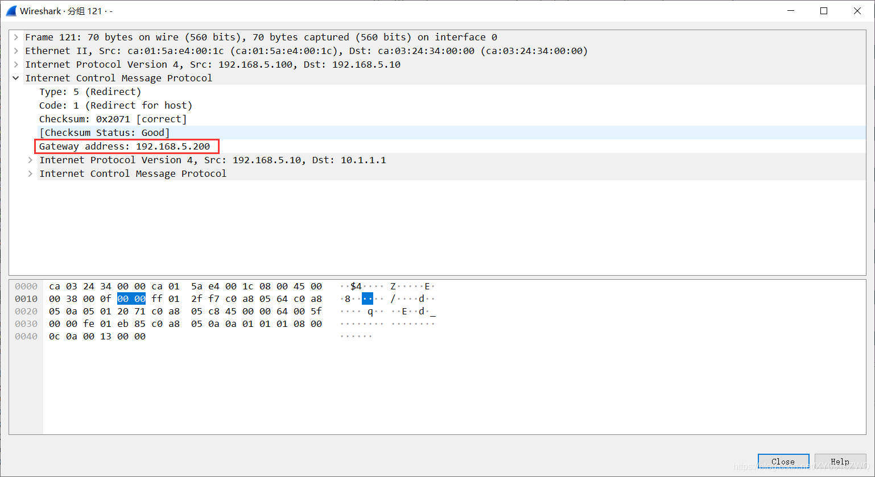875x477 pixels.
Task: Close the window with the title bar X
Action: click(x=857, y=11)
